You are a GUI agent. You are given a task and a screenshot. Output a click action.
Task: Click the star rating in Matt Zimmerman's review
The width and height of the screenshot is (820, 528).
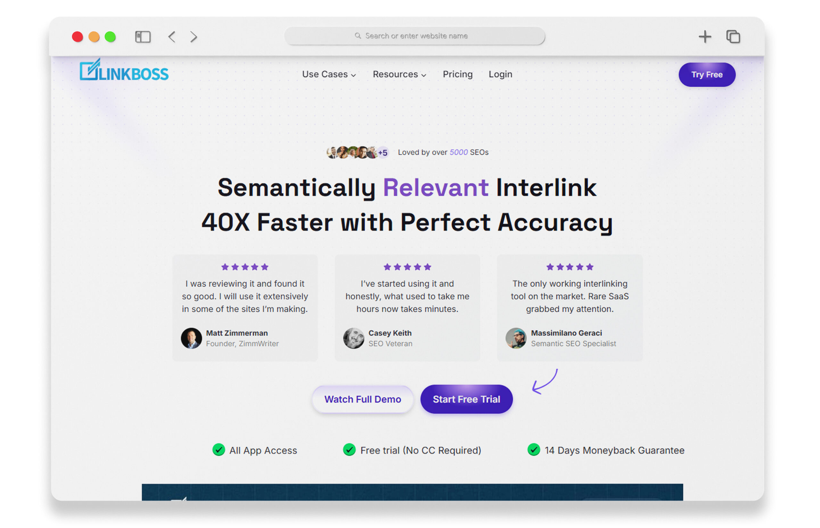[x=244, y=267]
